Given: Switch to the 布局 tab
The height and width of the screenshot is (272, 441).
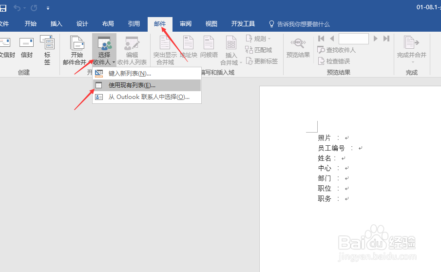Looking at the screenshot, I should 108,24.
